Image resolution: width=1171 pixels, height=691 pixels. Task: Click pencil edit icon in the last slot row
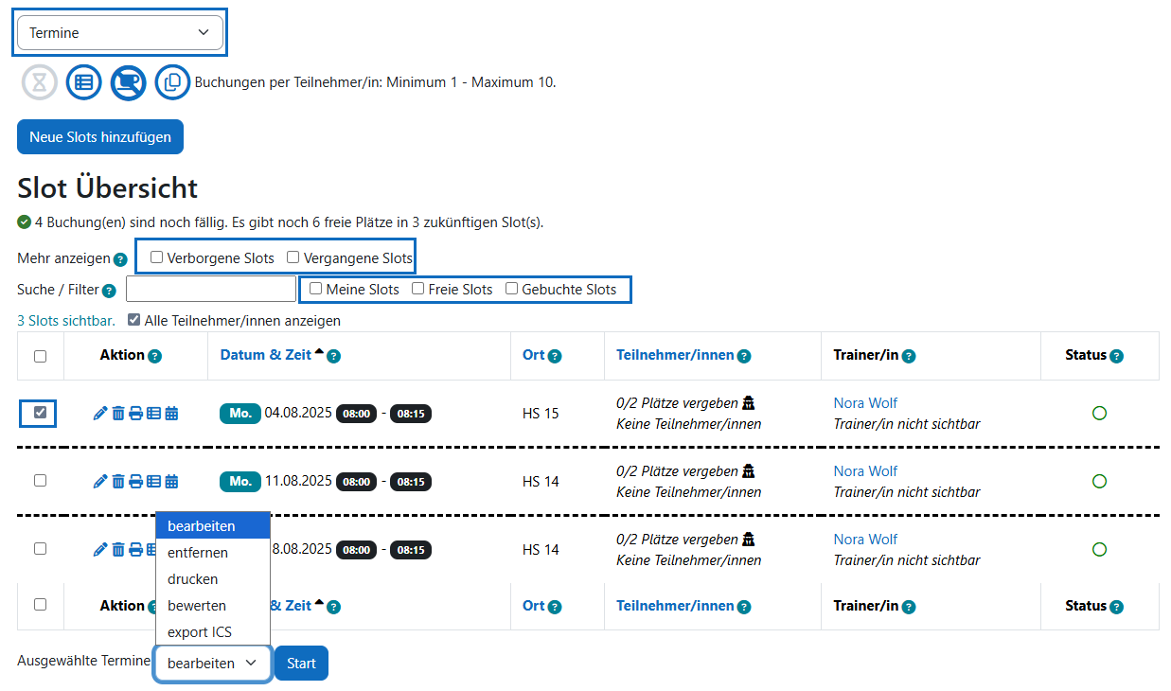click(100, 550)
